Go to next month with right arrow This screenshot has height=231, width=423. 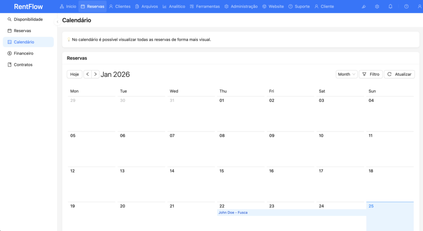pyautogui.click(x=95, y=74)
